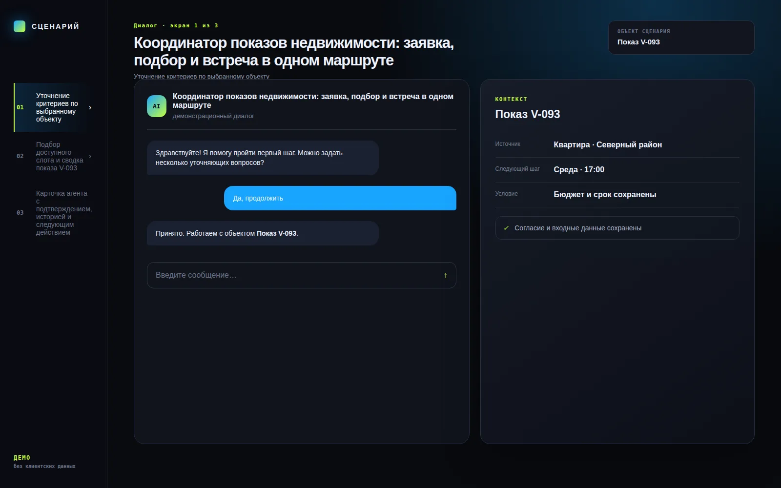The image size is (781, 488).
Task: Click the Согласие и входные данные сохранены status
Action: pos(617,228)
